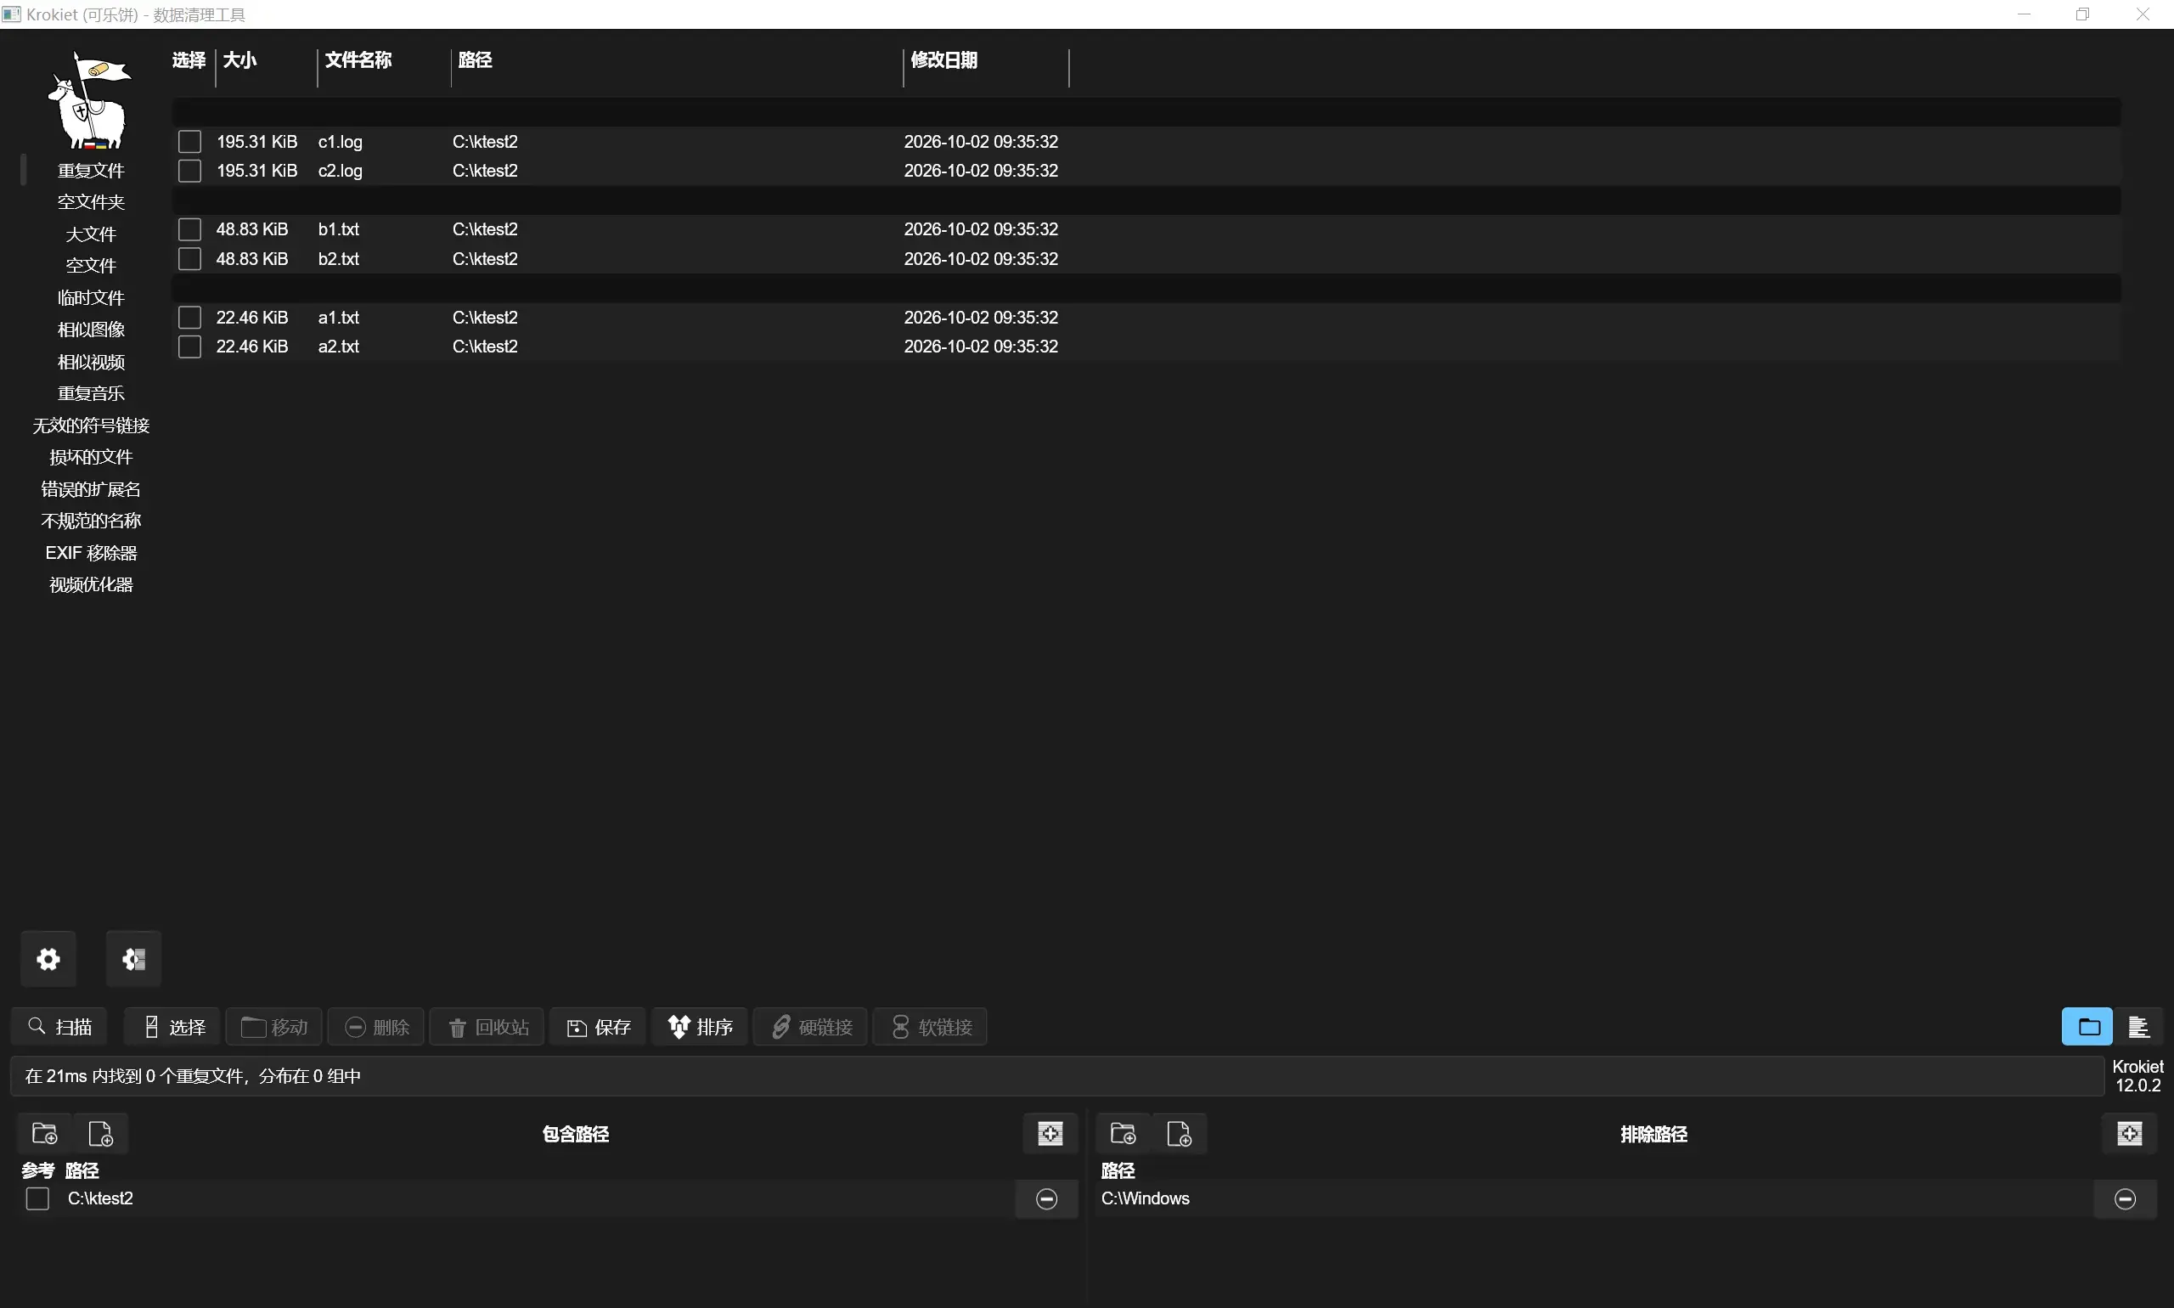Click the 硬链接 hardlink button
This screenshot has width=2174, height=1308.
811,1027
